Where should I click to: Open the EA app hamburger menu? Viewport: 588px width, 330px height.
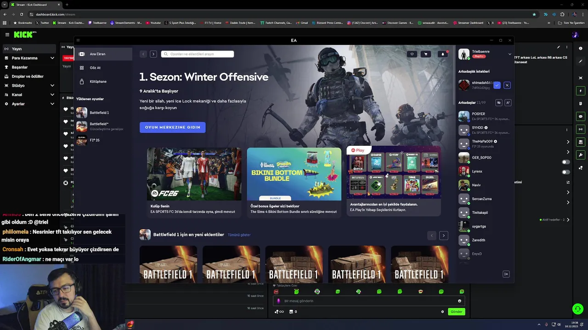pos(78,40)
